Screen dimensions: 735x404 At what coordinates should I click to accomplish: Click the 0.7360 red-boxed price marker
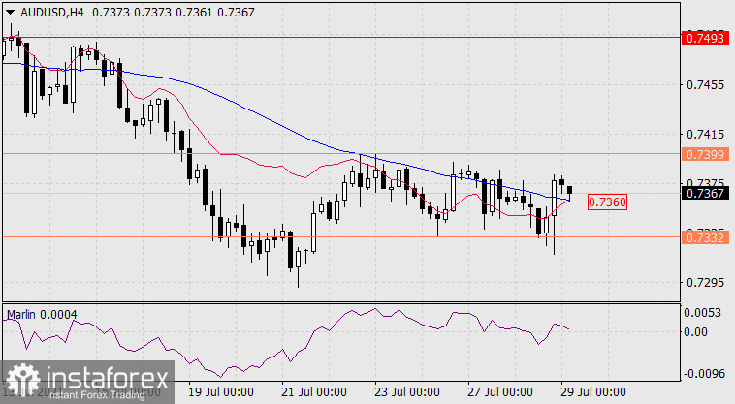point(609,202)
